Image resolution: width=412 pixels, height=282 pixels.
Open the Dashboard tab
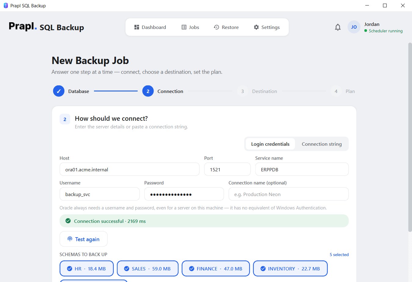150,27
